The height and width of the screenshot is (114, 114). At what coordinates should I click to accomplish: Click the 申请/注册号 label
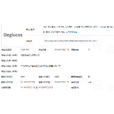[x=6, y=50]
